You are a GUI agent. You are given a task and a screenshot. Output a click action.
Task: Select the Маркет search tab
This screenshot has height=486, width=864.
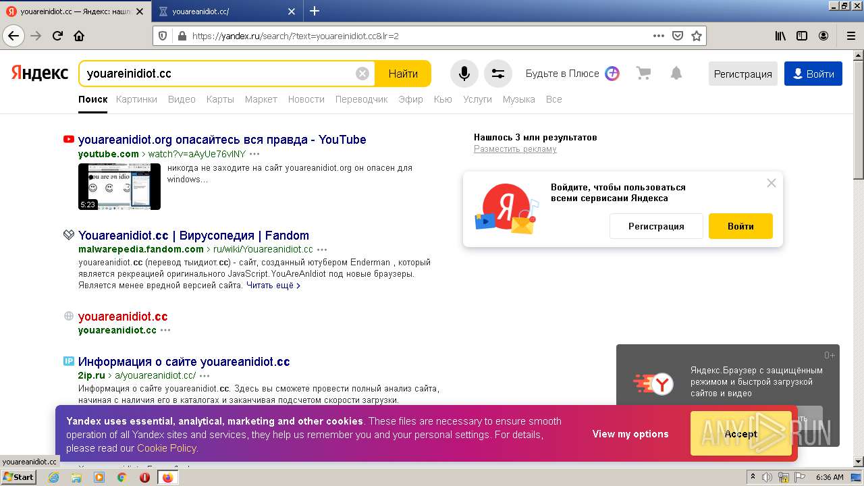(261, 99)
